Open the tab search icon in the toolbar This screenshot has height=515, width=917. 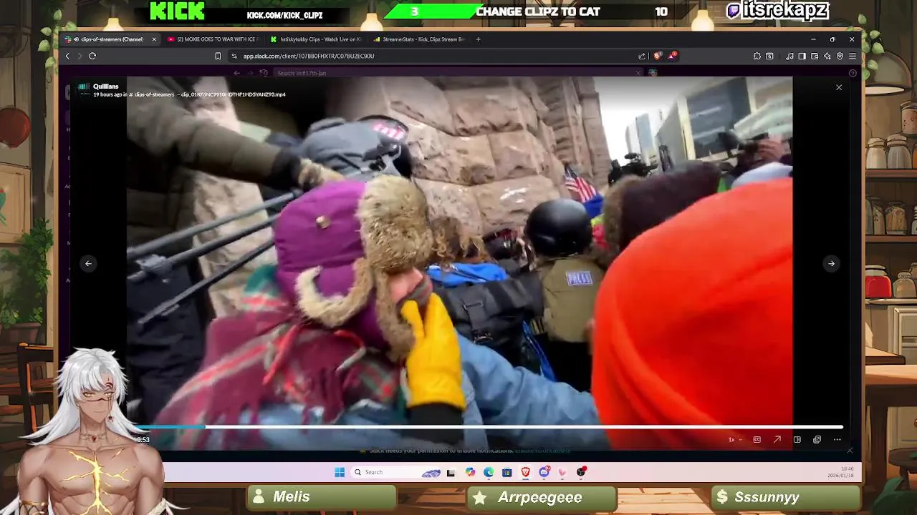(769, 56)
